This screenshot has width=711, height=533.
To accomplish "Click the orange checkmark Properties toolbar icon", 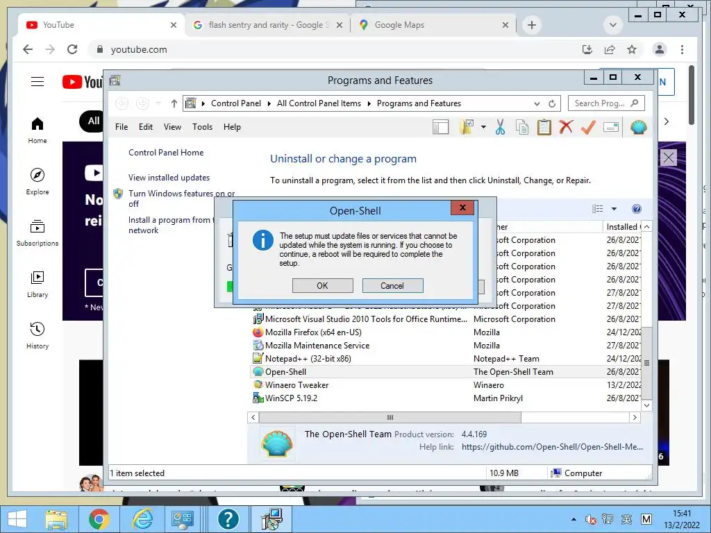I will (x=588, y=128).
